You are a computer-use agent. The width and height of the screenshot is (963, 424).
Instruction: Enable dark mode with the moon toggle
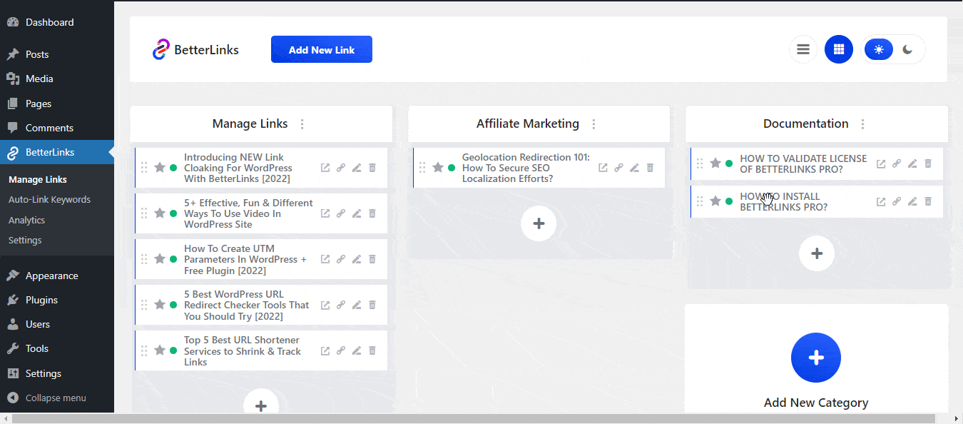click(907, 49)
